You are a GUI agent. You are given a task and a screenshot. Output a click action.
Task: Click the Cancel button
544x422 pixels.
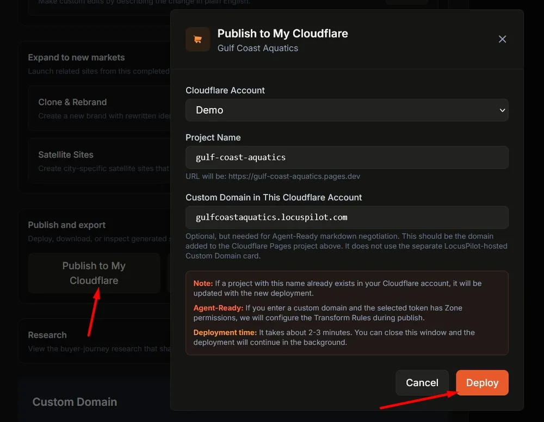(x=422, y=382)
